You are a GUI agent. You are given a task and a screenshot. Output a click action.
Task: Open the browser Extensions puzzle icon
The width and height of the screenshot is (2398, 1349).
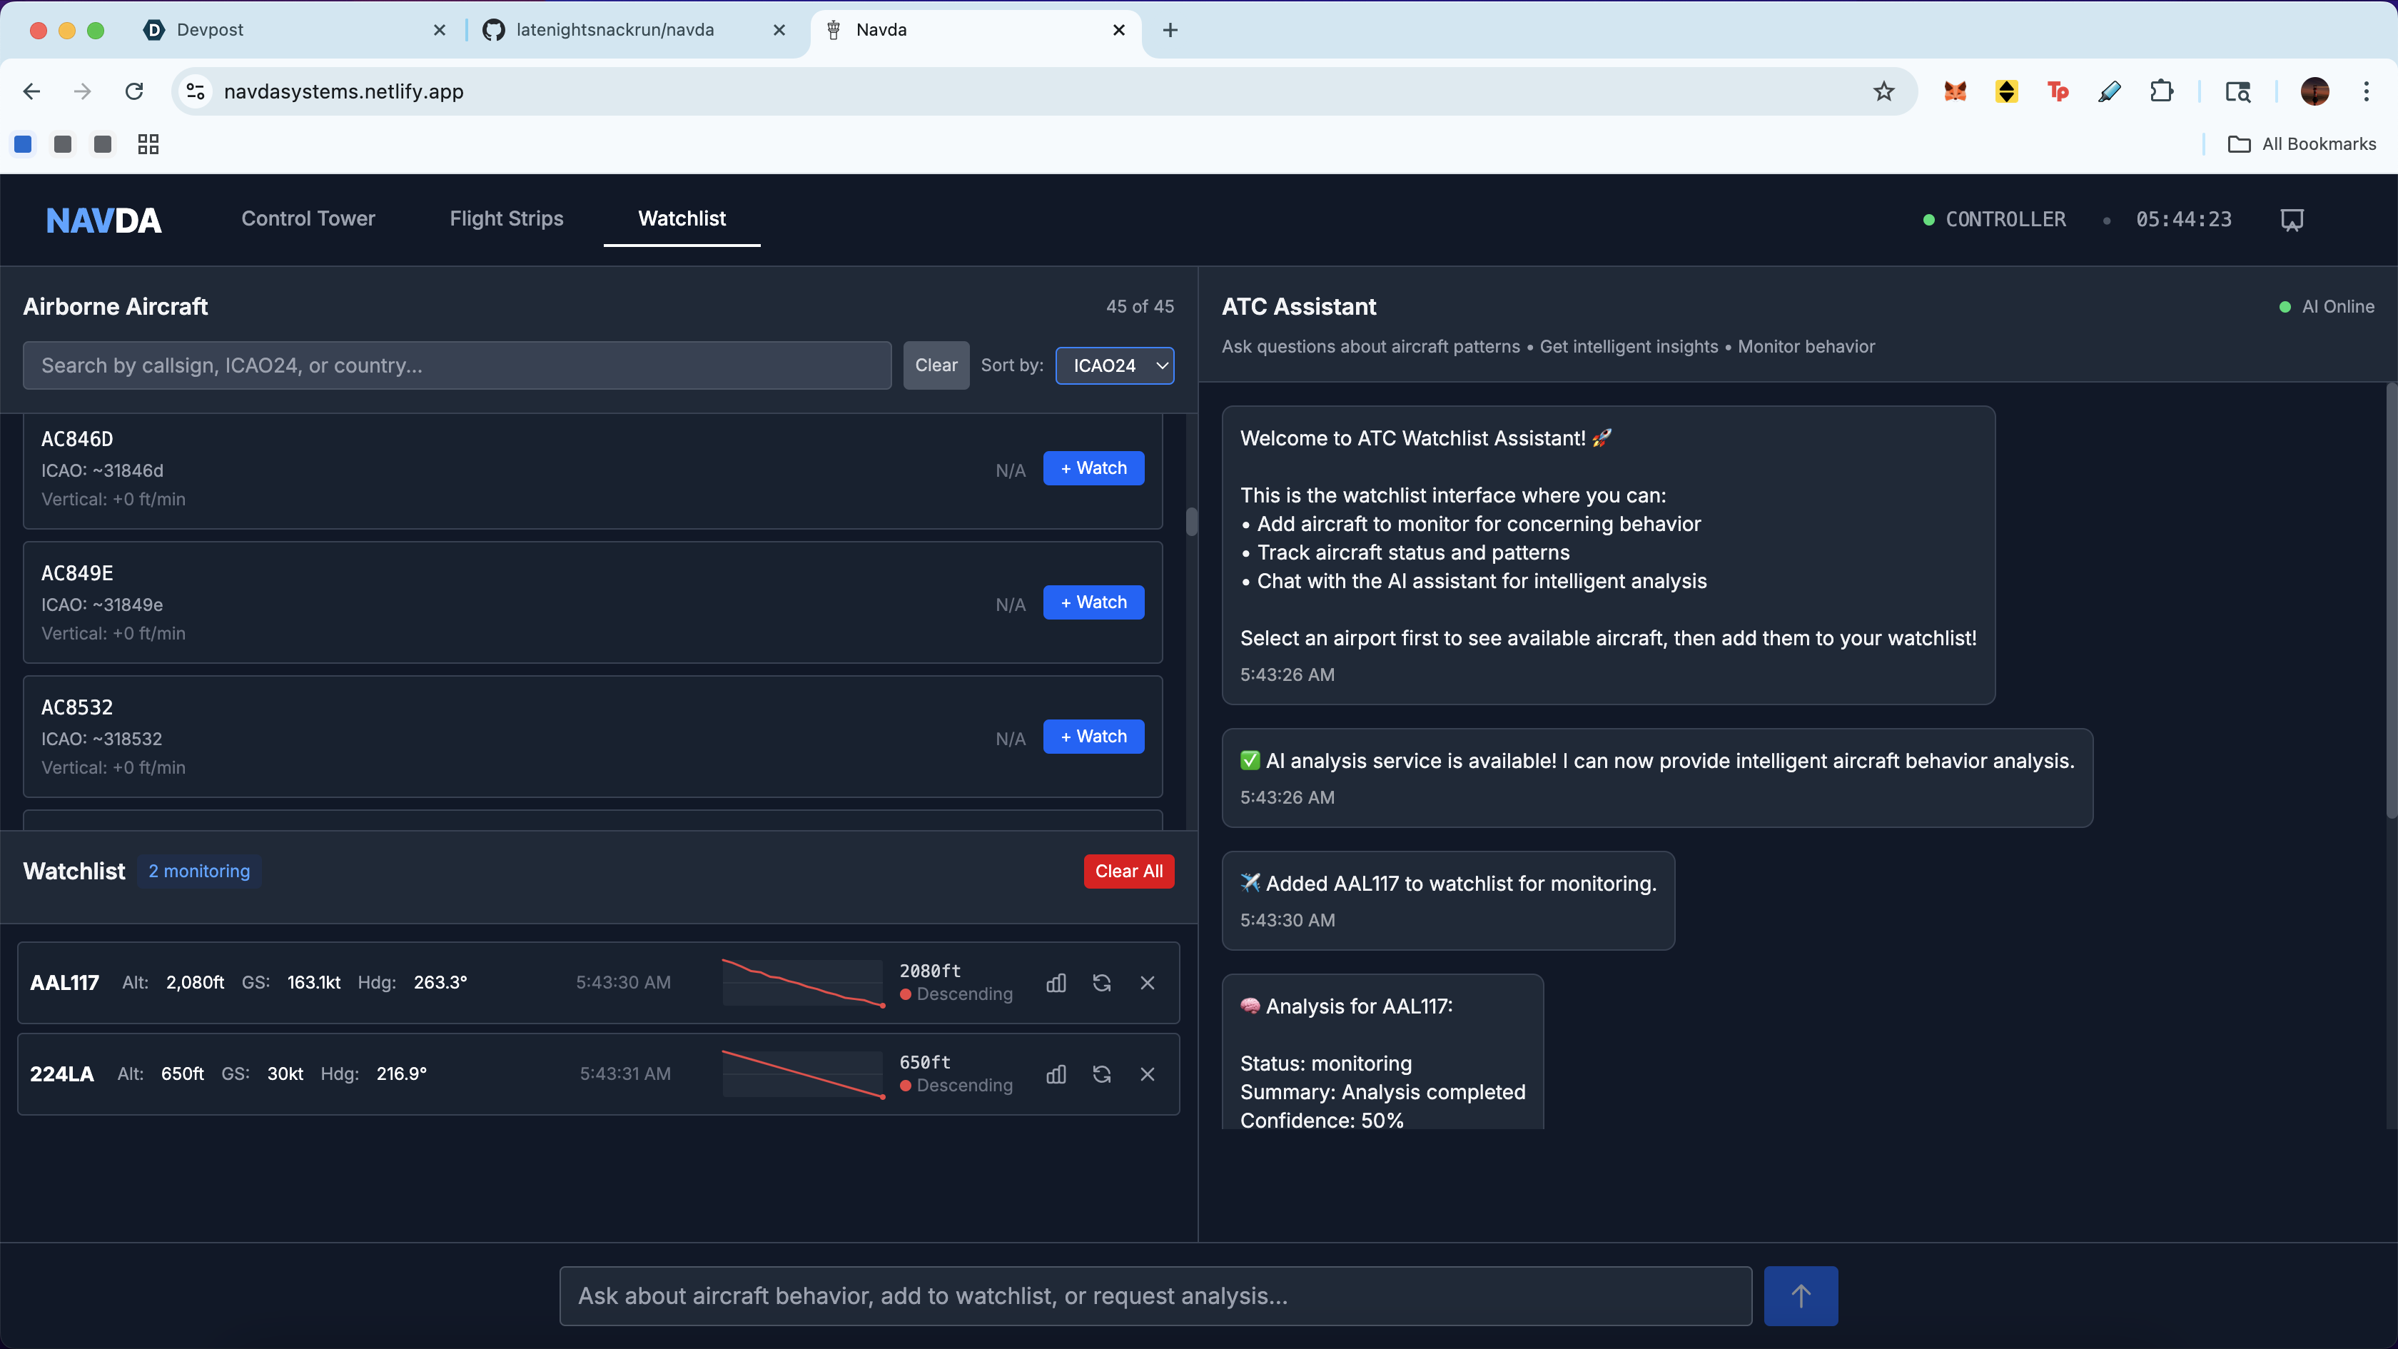(x=2160, y=91)
